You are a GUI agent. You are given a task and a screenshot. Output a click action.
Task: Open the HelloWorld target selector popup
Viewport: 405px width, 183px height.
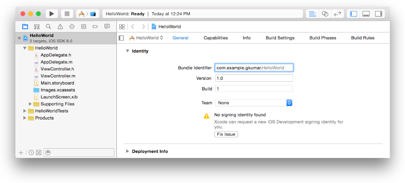[x=146, y=38]
